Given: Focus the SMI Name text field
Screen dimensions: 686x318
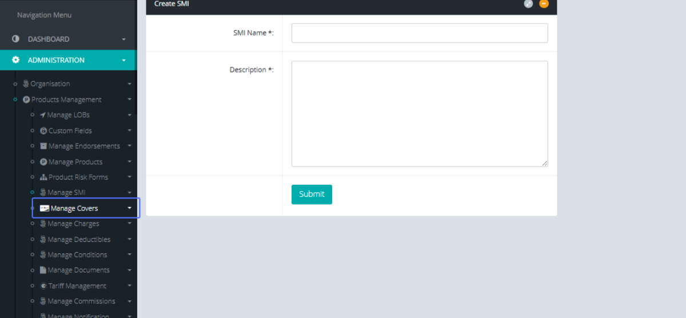Looking at the screenshot, I should coord(419,33).
